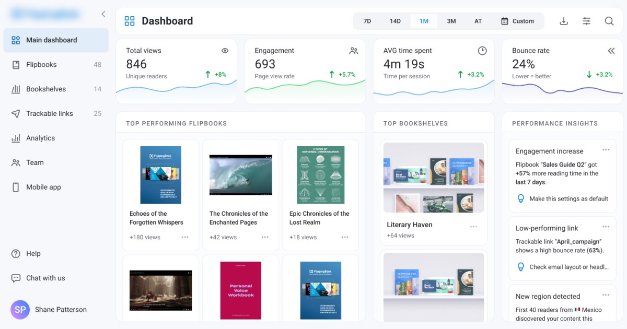The image size is (627, 329).
Task: Open the Total views 846 card
Action: (177, 72)
